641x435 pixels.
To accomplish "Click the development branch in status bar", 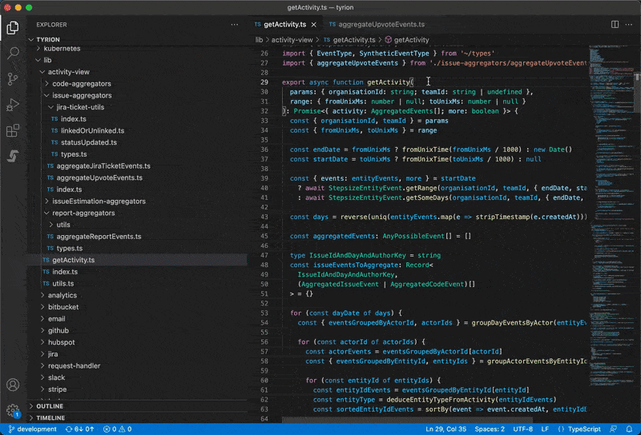I will 32,429.
